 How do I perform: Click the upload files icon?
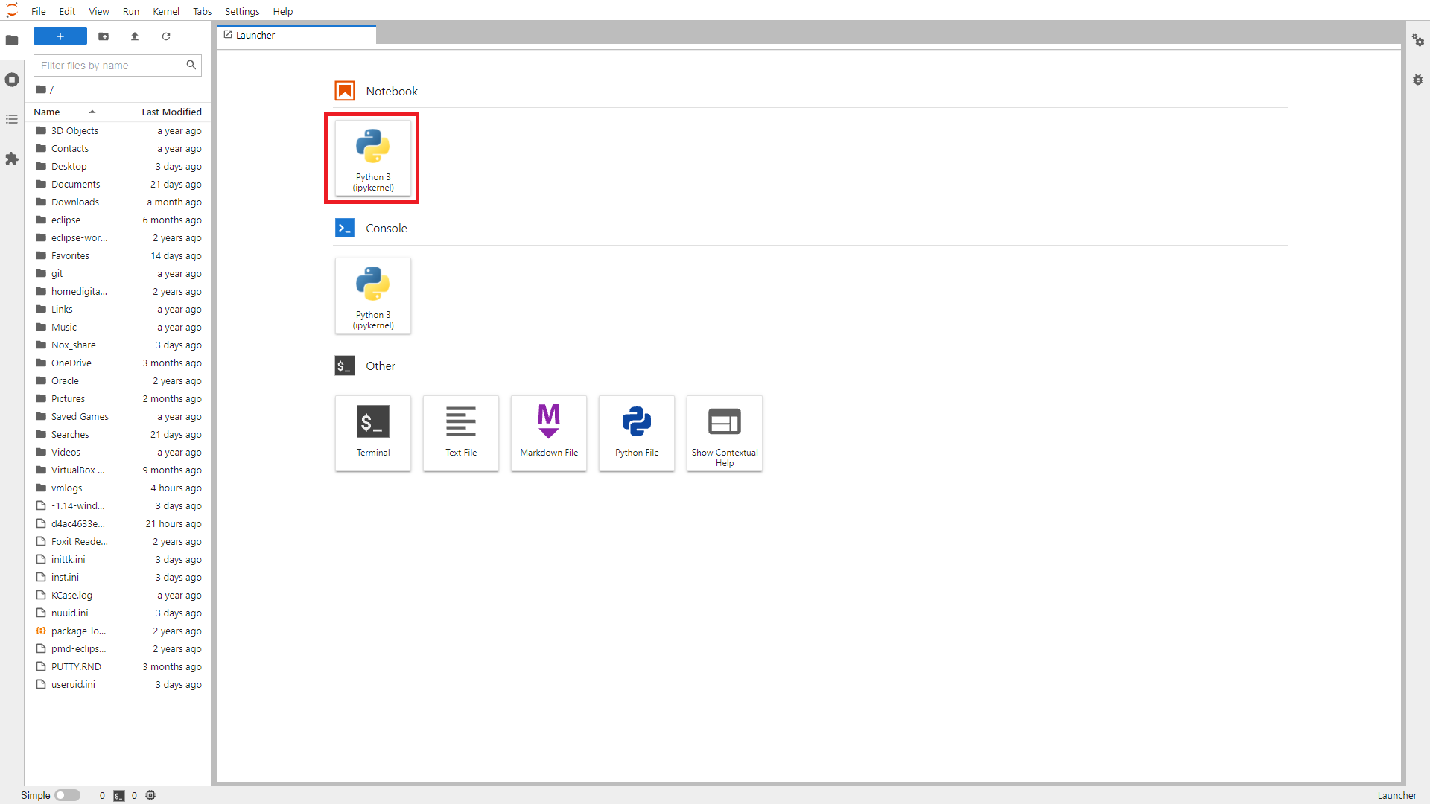coord(135,36)
